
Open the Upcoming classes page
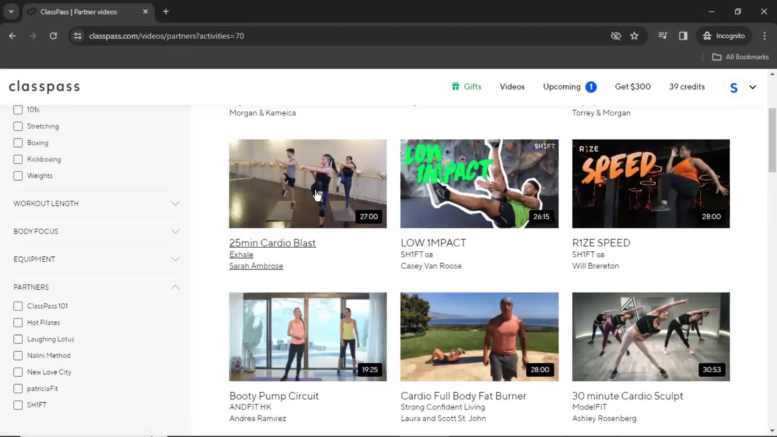[x=562, y=87]
